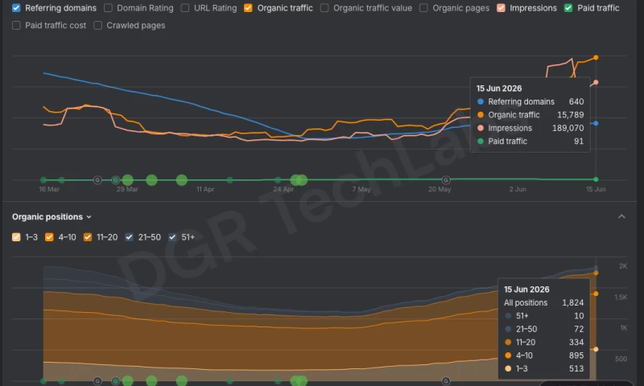Viewport: 644px width, 386px height.
Task: Uncheck the Impressions checkbox
Action: pyautogui.click(x=501, y=8)
